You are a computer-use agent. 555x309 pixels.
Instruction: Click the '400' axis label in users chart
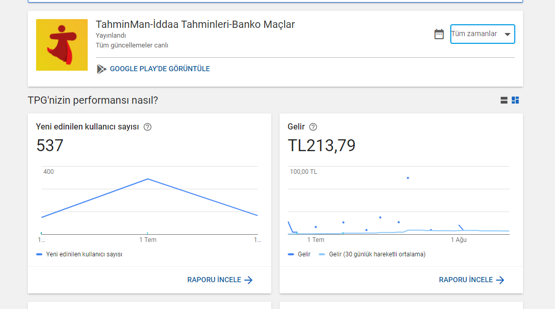tap(48, 172)
